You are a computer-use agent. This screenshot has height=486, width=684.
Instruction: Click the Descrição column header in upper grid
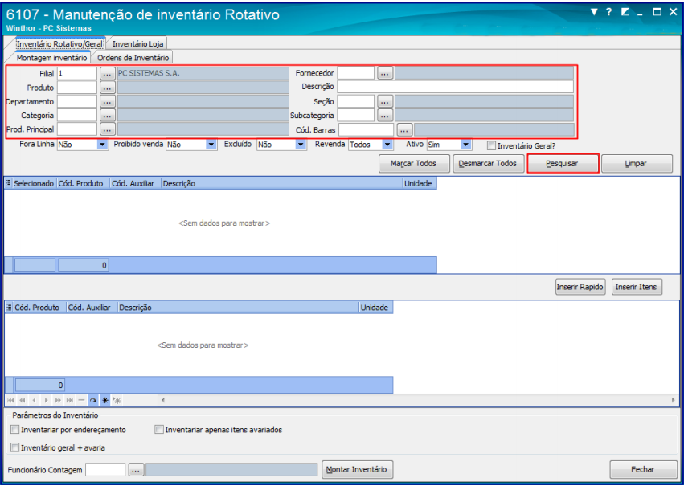click(282, 183)
